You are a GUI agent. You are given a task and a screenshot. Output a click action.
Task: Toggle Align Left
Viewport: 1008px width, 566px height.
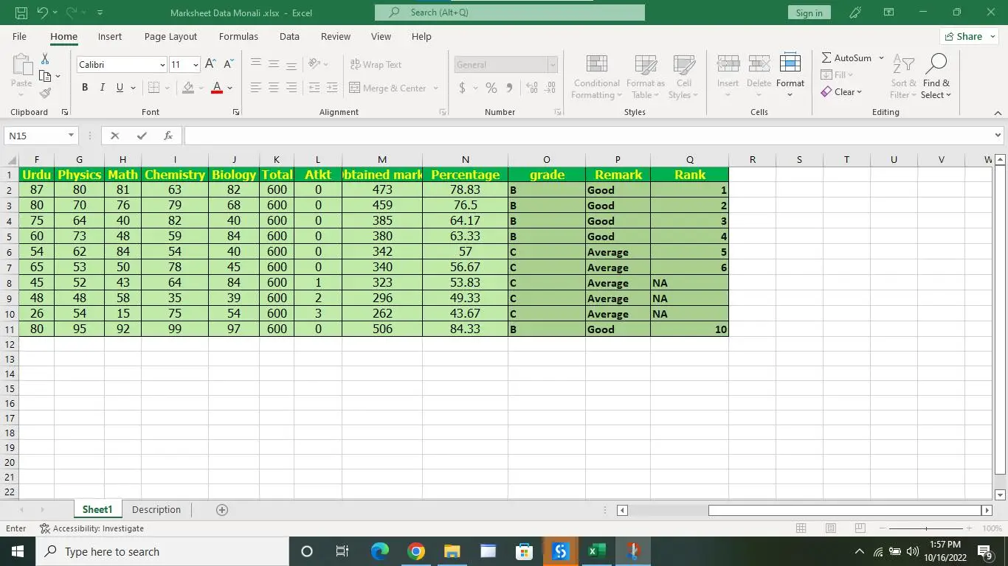pyautogui.click(x=256, y=88)
